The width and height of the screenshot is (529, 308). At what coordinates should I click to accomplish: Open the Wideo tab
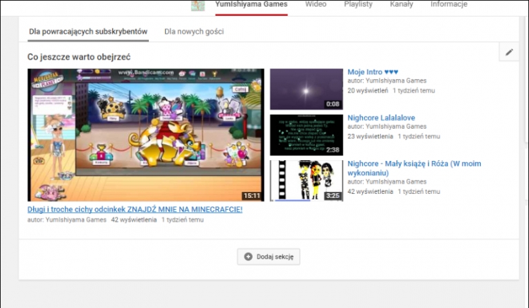click(x=315, y=4)
